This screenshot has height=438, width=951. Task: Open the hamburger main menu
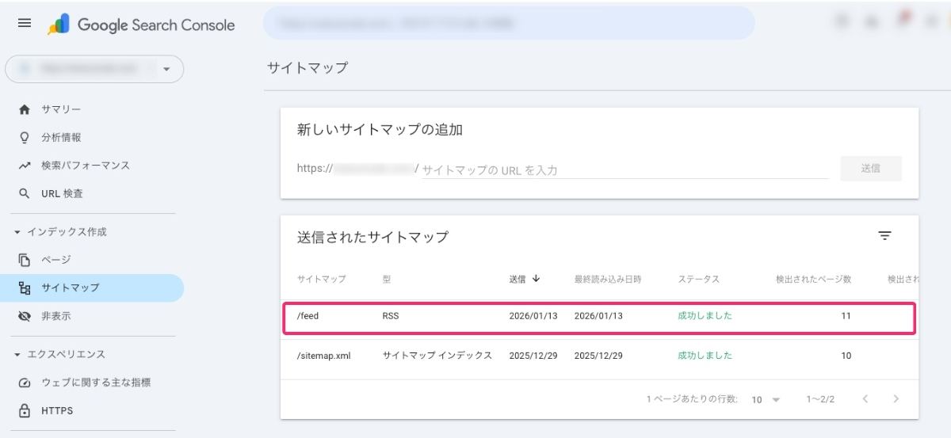[x=25, y=24]
